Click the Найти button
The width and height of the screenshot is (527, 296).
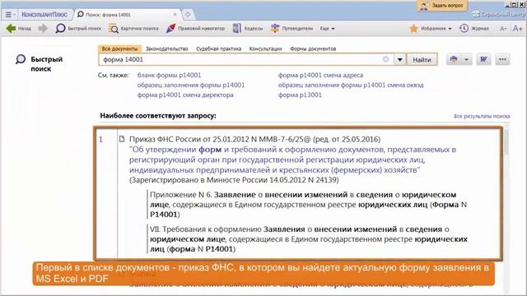coord(422,60)
